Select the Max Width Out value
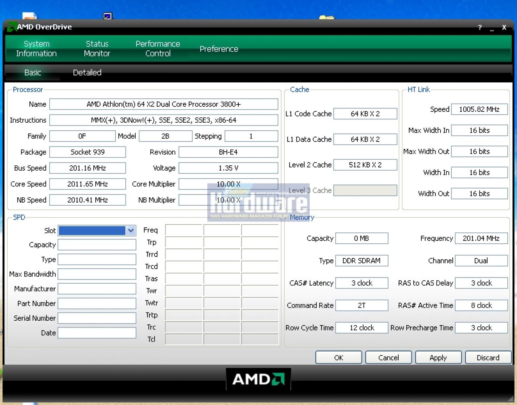The width and height of the screenshot is (517, 405). tap(479, 151)
